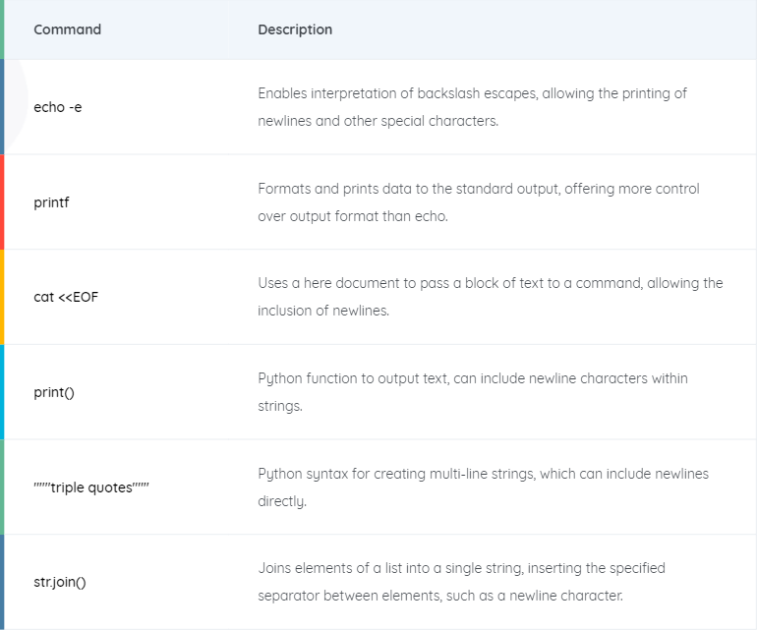Click the Description column header

(x=295, y=29)
